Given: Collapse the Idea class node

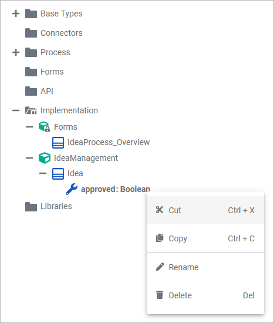Looking at the screenshot, I should tap(43, 173).
